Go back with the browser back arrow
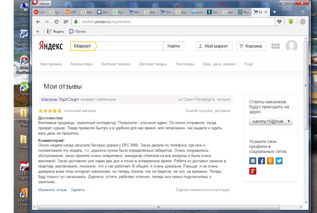 [x=38, y=22]
